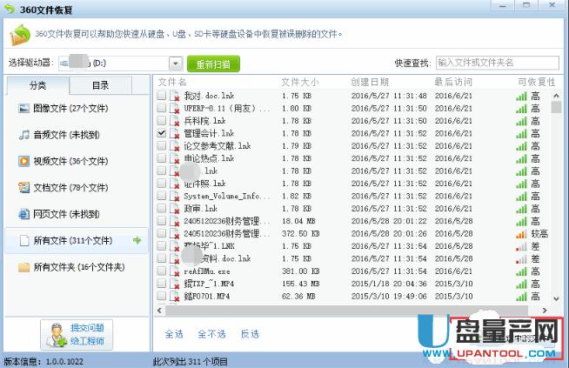Select the 图像文件 (image files) category icon

pos(24,109)
